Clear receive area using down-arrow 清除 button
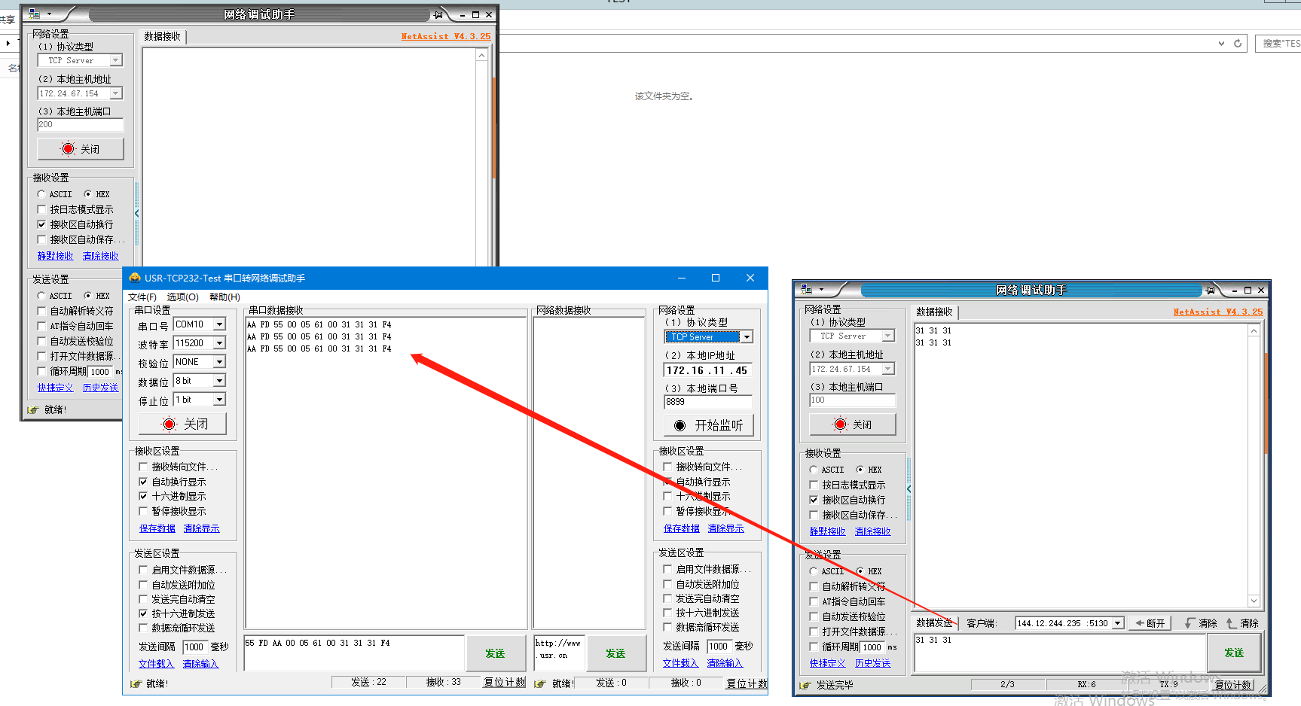 1201,623
